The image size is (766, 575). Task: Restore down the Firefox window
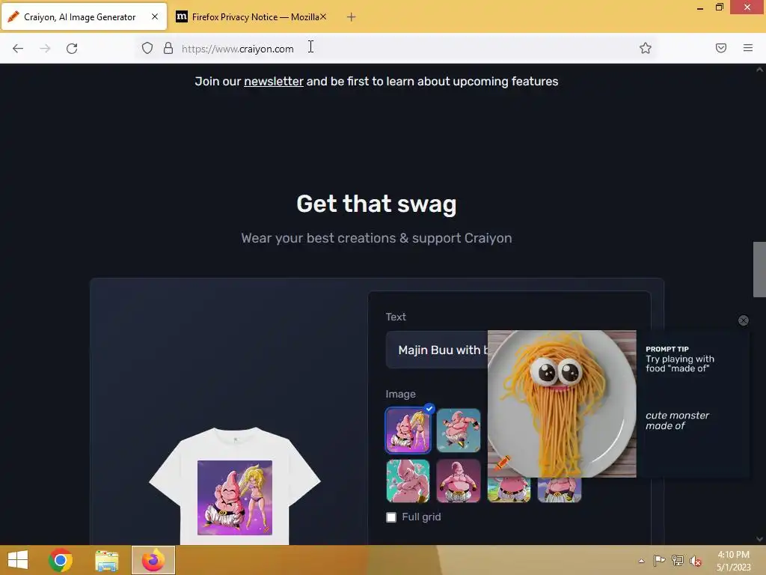(x=720, y=7)
